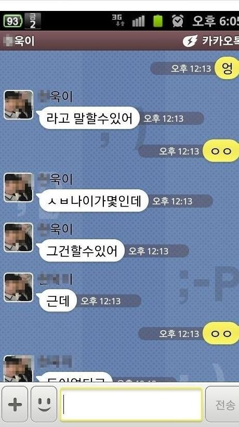Open profile photo beside ㅅㅂ나이가몇인데 message

[x=19, y=187]
